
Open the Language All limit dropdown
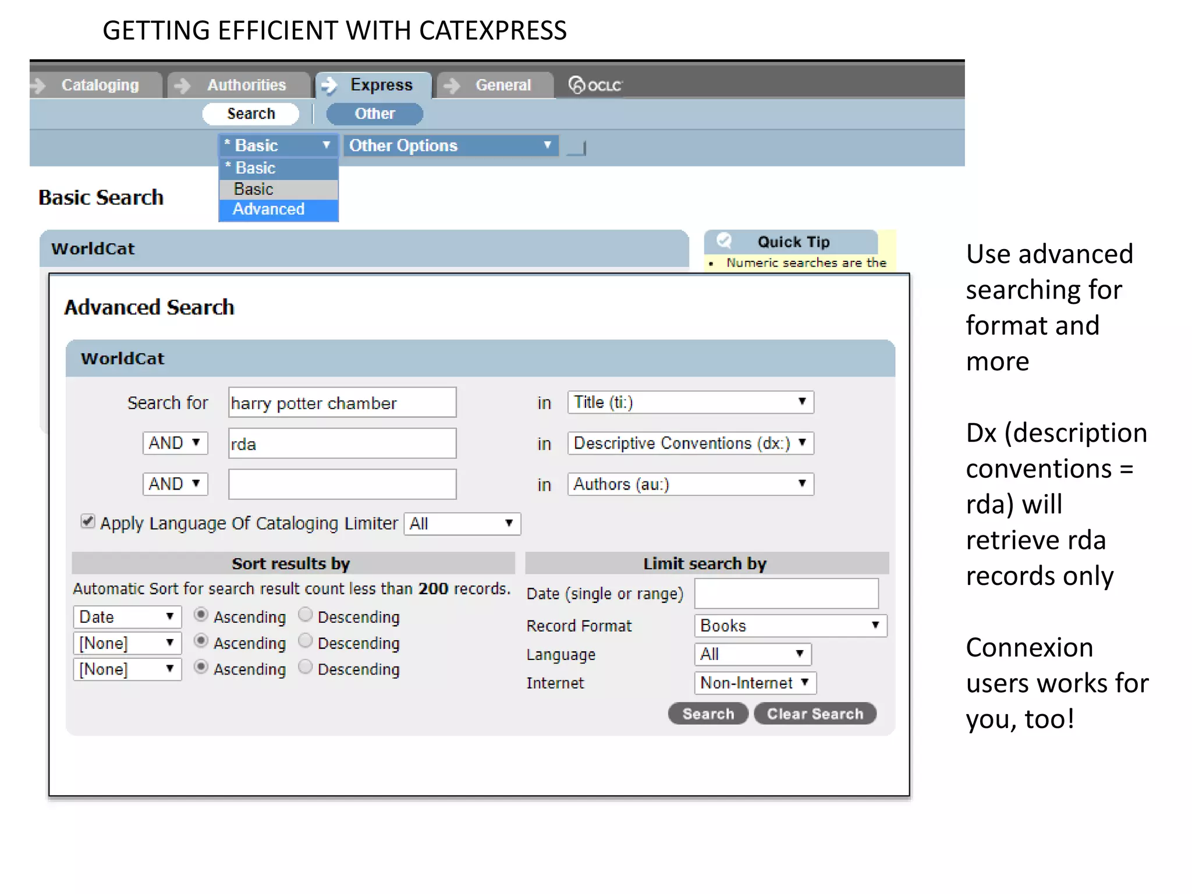(753, 654)
